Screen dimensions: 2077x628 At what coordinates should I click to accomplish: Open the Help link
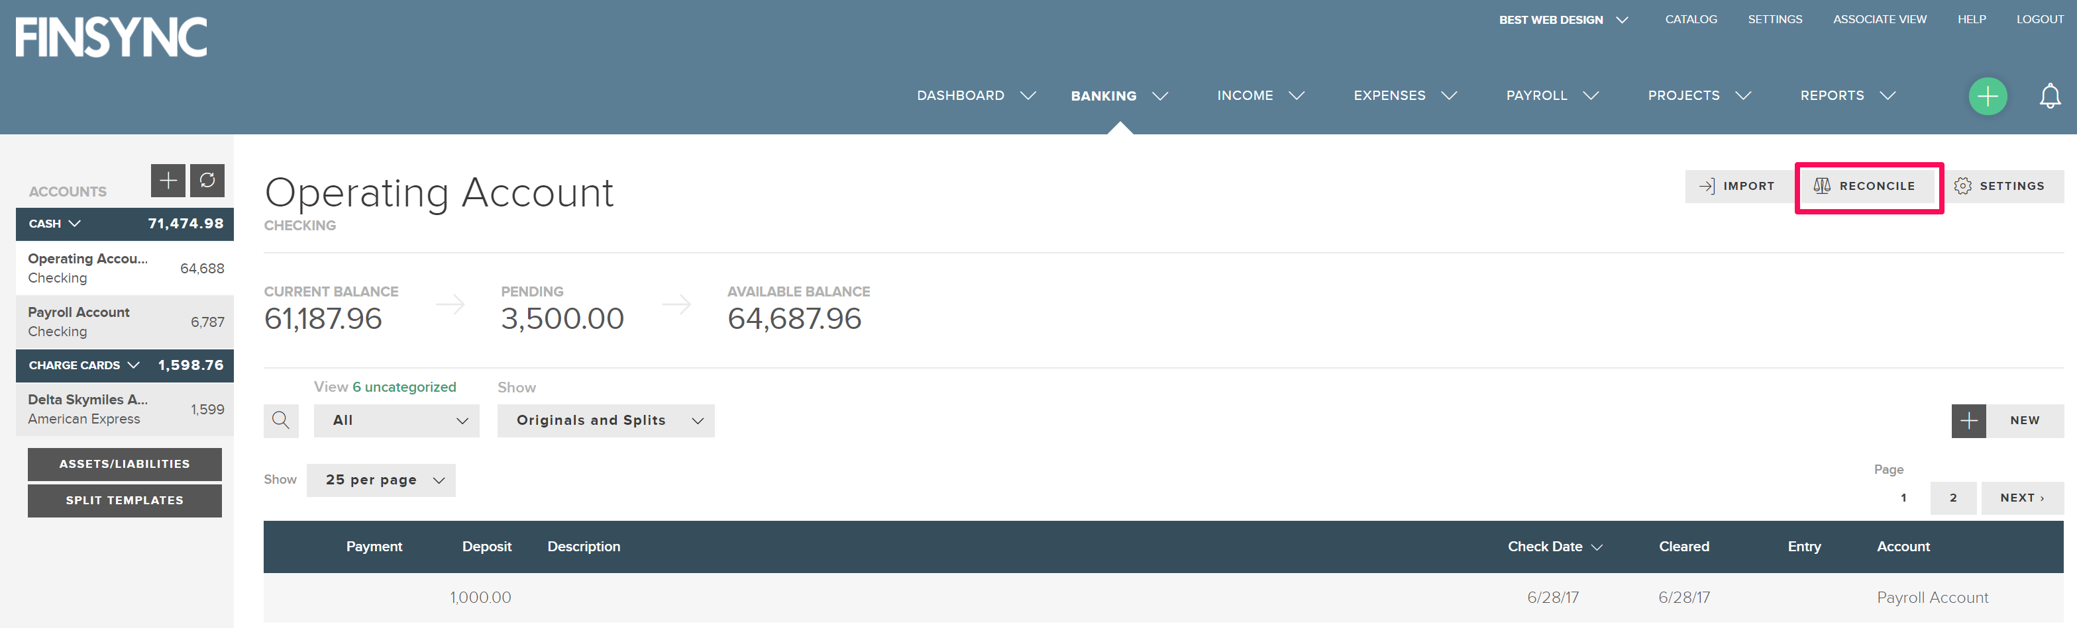click(1972, 19)
